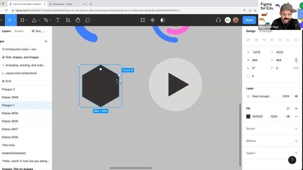Select the Frame tool
The width and height of the screenshot is (303, 170).
click(x=22, y=20)
